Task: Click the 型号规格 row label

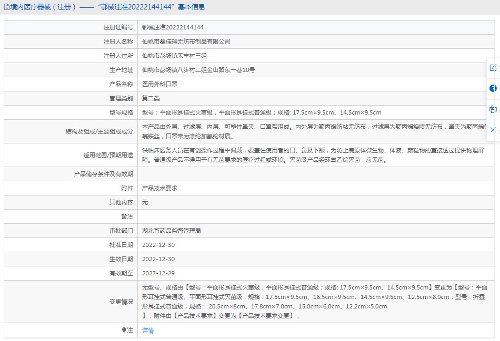Action: click(x=121, y=112)
